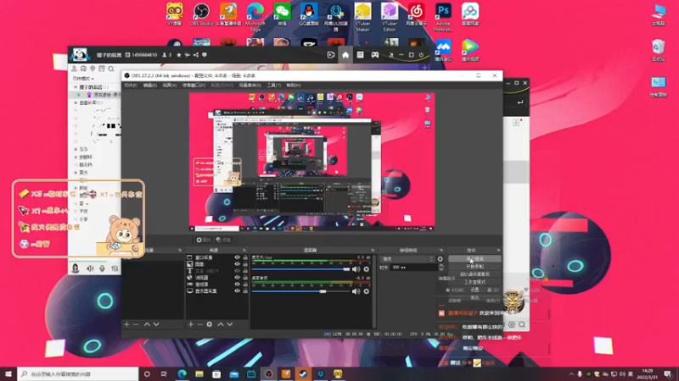Open the Help menu in OBS

pos(294,86)
